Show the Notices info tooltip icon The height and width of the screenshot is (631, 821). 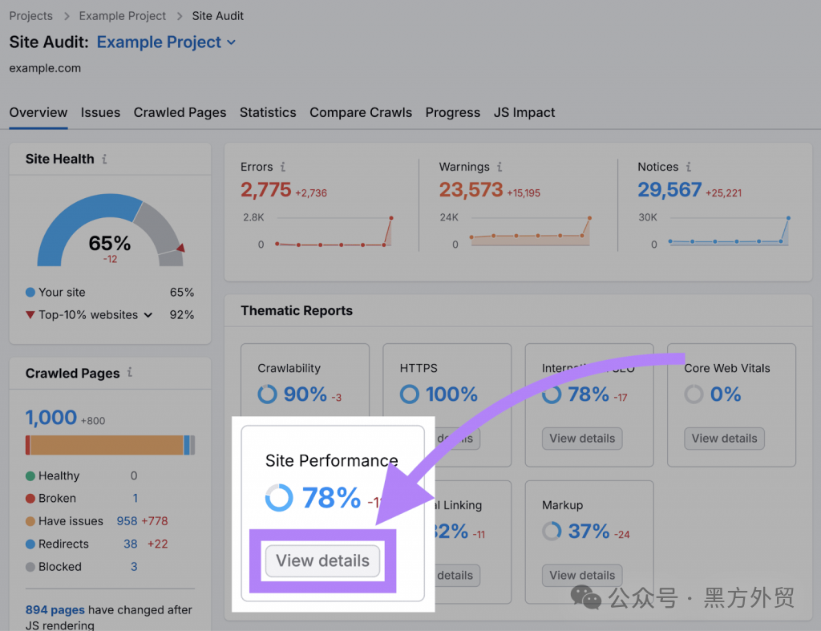tap(689, 167)
